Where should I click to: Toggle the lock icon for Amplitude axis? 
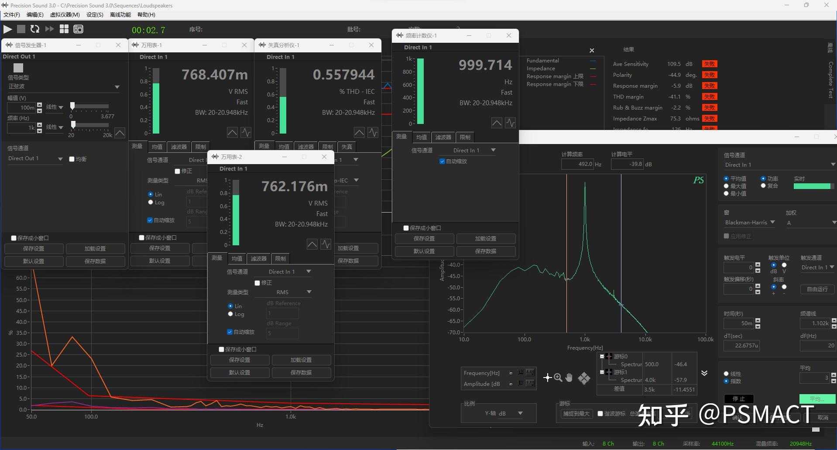511,384
